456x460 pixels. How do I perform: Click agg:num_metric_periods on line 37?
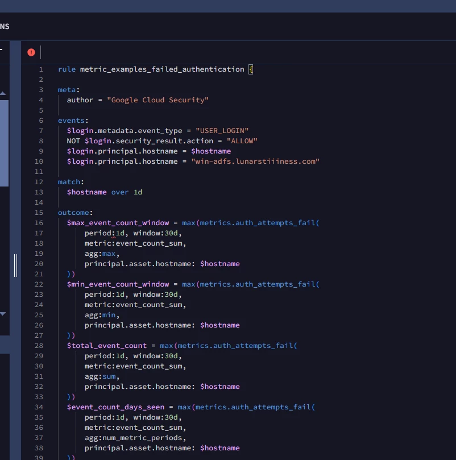[x=133, y=438]
